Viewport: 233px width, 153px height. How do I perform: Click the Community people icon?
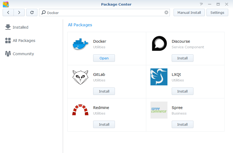click(8, 54)
